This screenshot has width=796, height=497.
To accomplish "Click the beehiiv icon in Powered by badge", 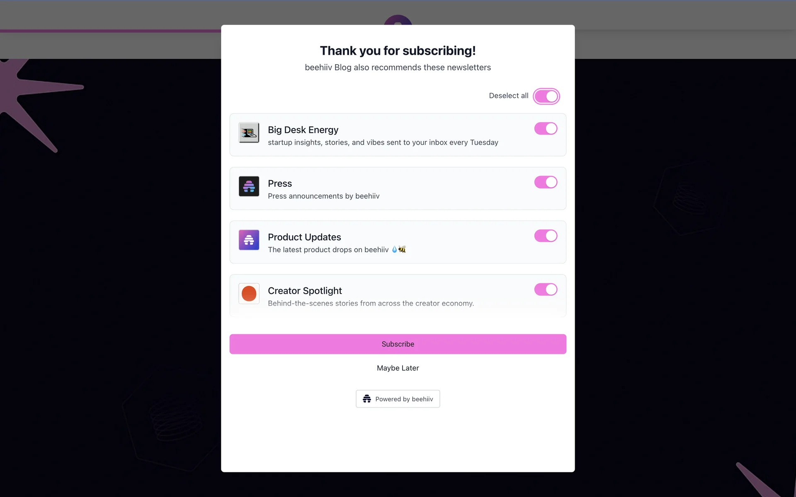I will pos(367,399).
